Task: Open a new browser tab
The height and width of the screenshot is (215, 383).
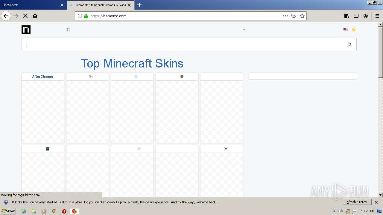Action: pyautogui.click(x=139, y=5)
